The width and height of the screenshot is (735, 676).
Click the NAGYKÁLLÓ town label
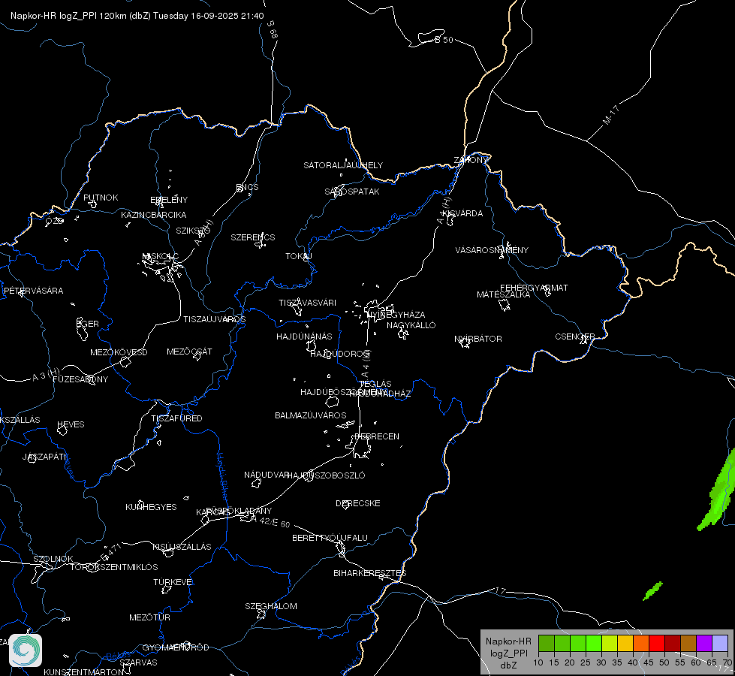(411, 325)
